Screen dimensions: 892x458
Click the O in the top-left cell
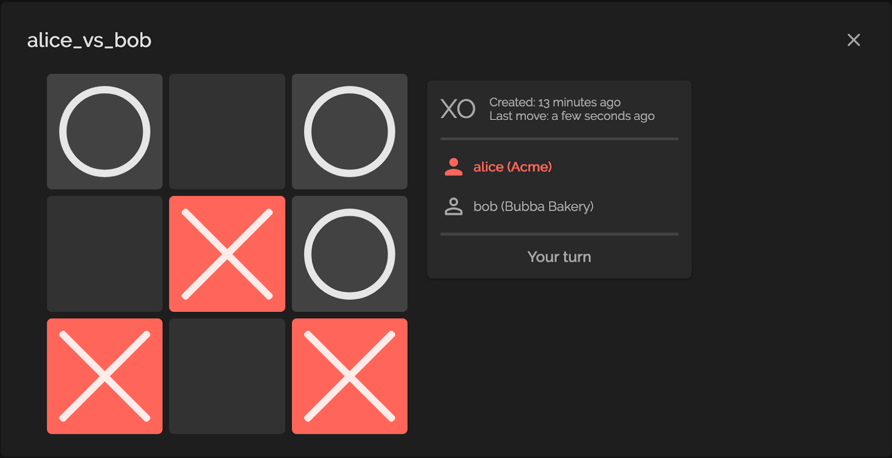click(105, 132)
